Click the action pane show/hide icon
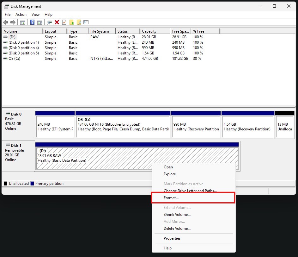 click(x=39, y=22)
